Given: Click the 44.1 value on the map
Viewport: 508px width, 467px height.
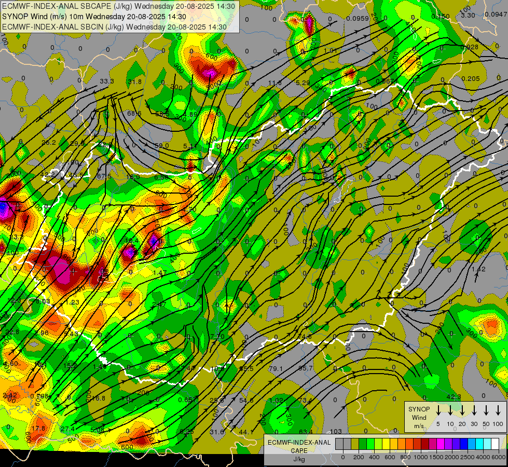Looking at the screenshot, I should (x=246, y=432).
